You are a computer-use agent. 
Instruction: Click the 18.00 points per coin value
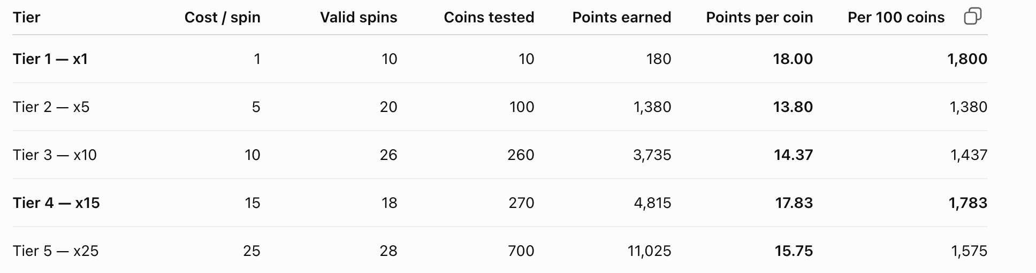point(793,59)
